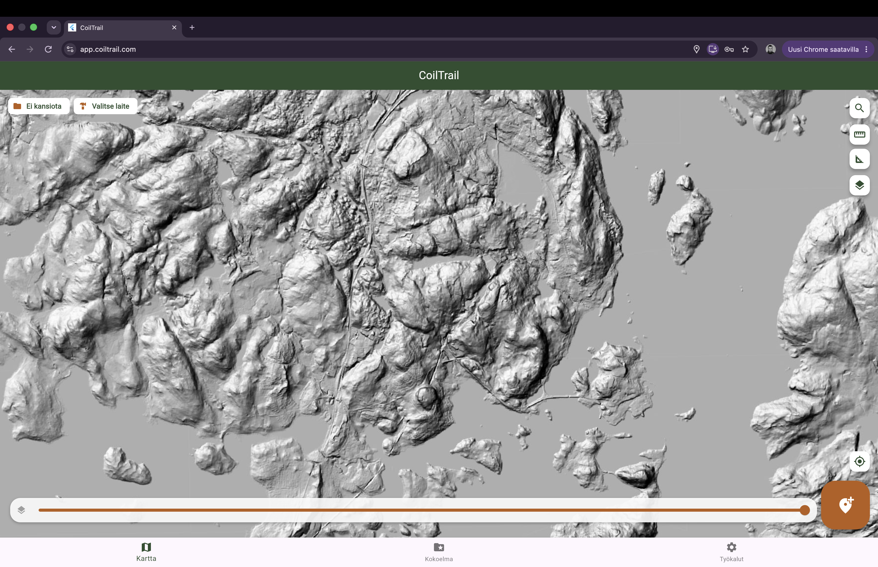Viewport: 878px width, 567px height.
Task: Click the layer opacity slider track
Action: [x=421, y=510]
